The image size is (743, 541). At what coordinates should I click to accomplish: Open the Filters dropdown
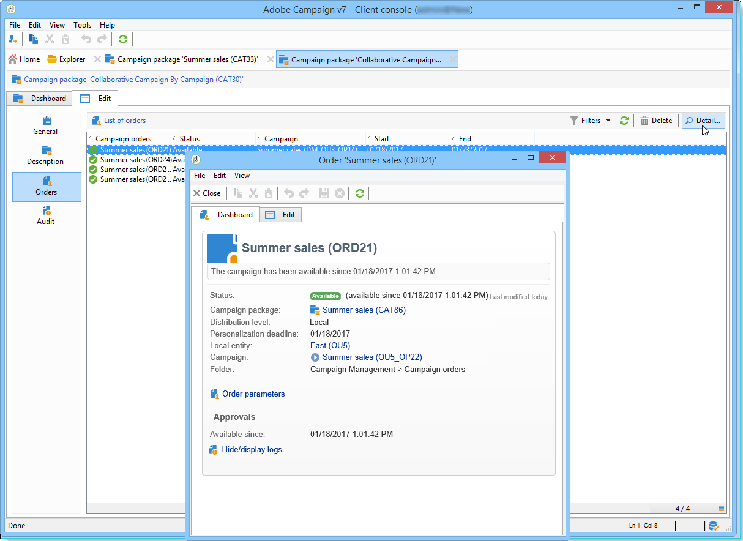pyautogui.click(x=591, y=121)
